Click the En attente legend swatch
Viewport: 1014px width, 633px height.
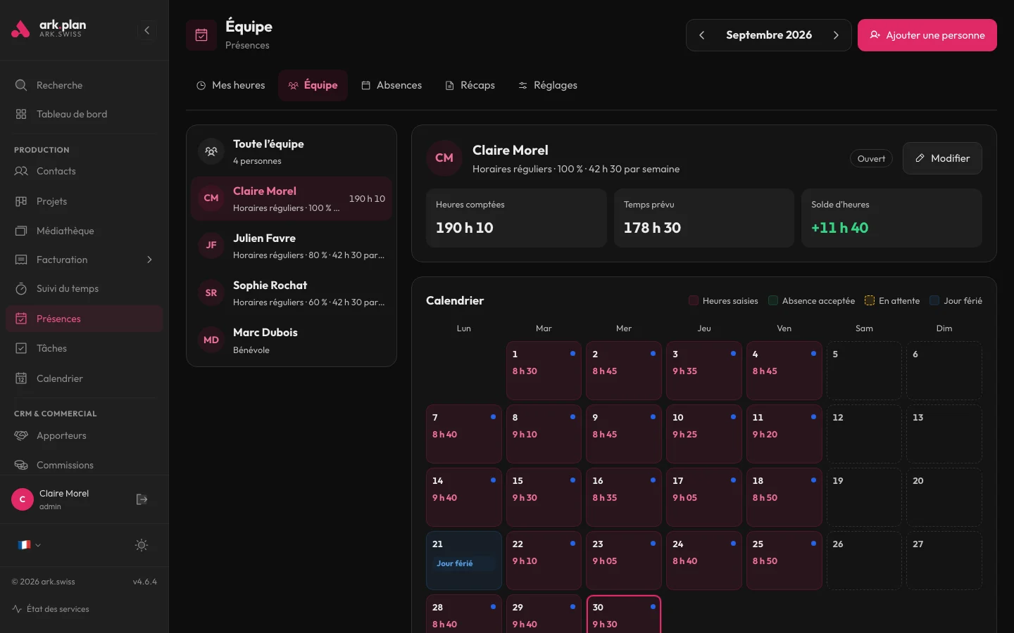pos(870,300)
